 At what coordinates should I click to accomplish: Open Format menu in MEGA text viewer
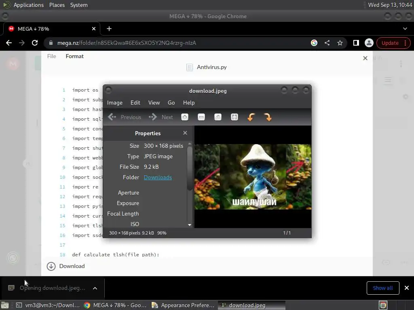pyautogui.click(x=74, y=56)
